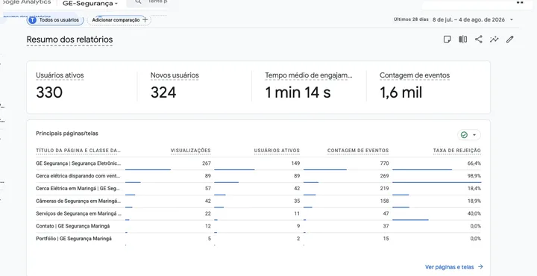
Task: Click the Últimos 28 dias label
Action: click(411, 19)
